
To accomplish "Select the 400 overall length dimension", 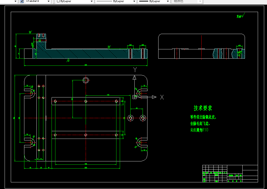I will coord(86,65).
